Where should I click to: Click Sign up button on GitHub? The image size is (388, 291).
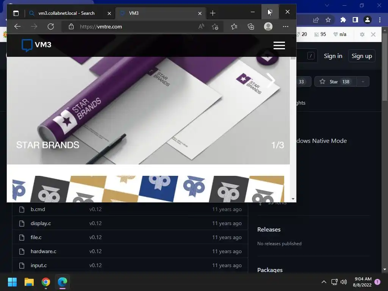pyautogui.click(x=362, y=56)
